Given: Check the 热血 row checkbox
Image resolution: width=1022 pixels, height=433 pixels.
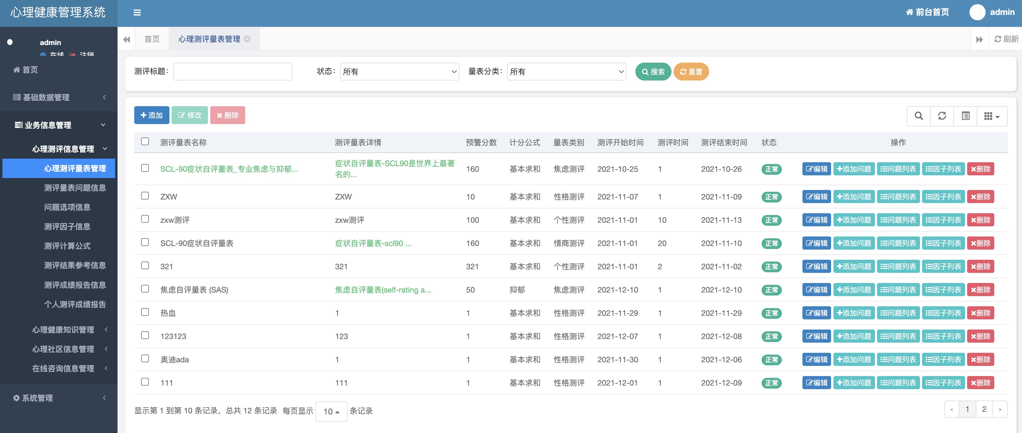Looking at the screenshot, I should 145,313.
